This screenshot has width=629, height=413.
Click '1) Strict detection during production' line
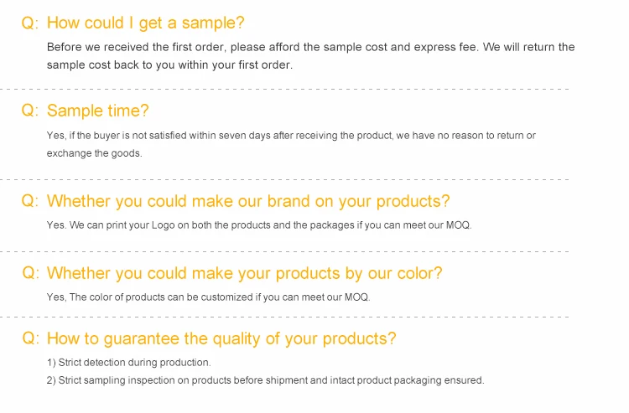(x=128, y=363)
